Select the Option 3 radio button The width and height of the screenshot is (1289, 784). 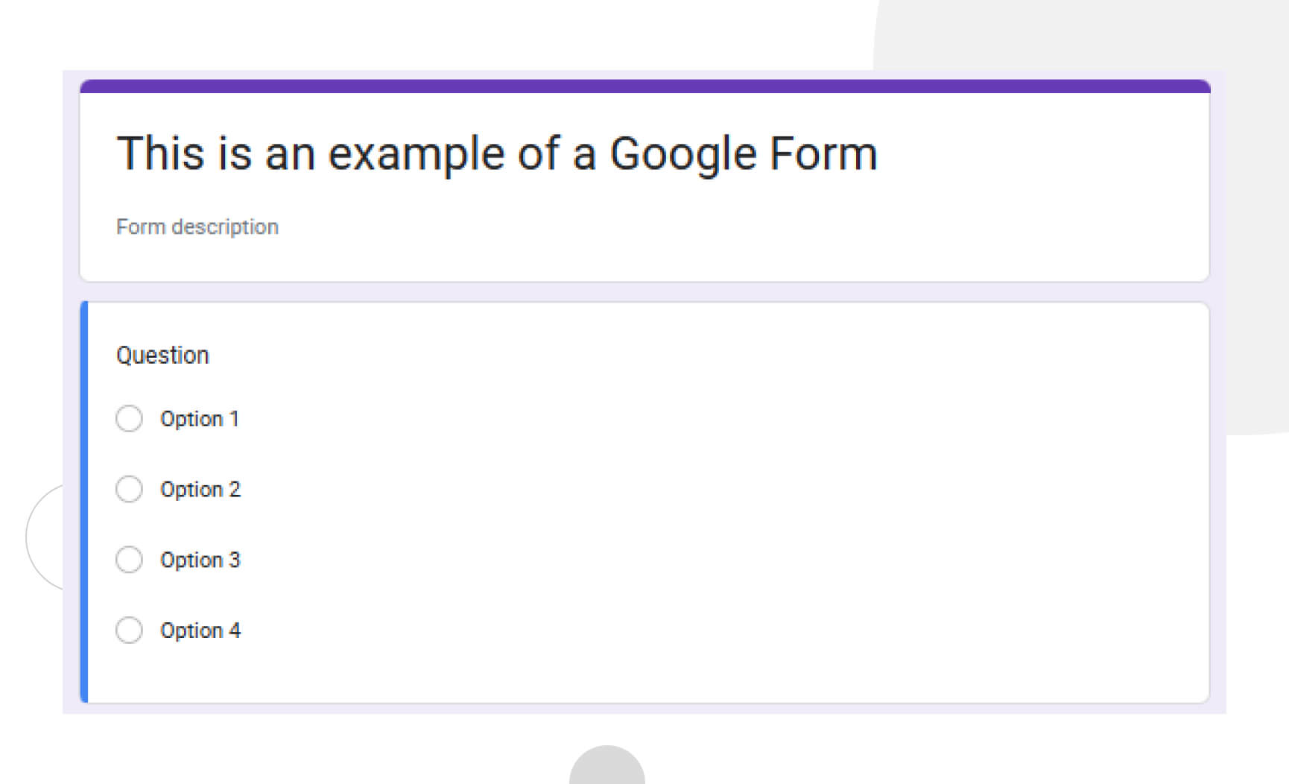coord(129,559)
